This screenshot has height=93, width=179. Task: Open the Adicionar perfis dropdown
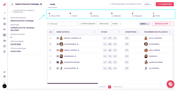pos(163,24)
